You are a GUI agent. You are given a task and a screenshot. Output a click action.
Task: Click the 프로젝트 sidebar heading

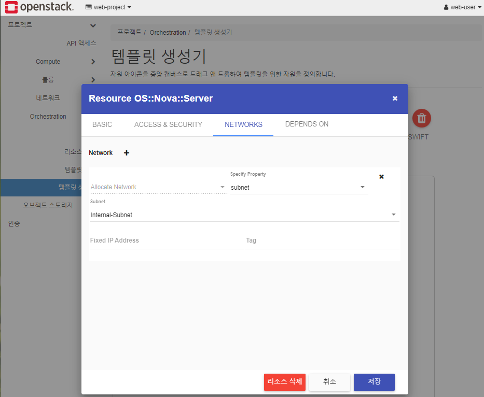pos(20,25)
